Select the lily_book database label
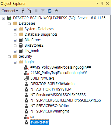The width and height of the screenshot is (111, 125). (x=32, y=51)
